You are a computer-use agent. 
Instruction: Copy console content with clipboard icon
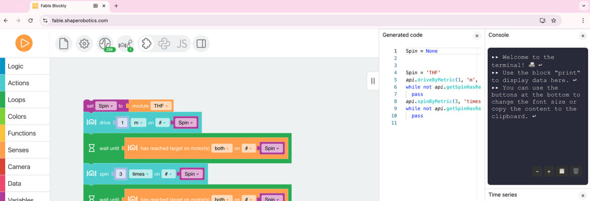coord(562,171)
